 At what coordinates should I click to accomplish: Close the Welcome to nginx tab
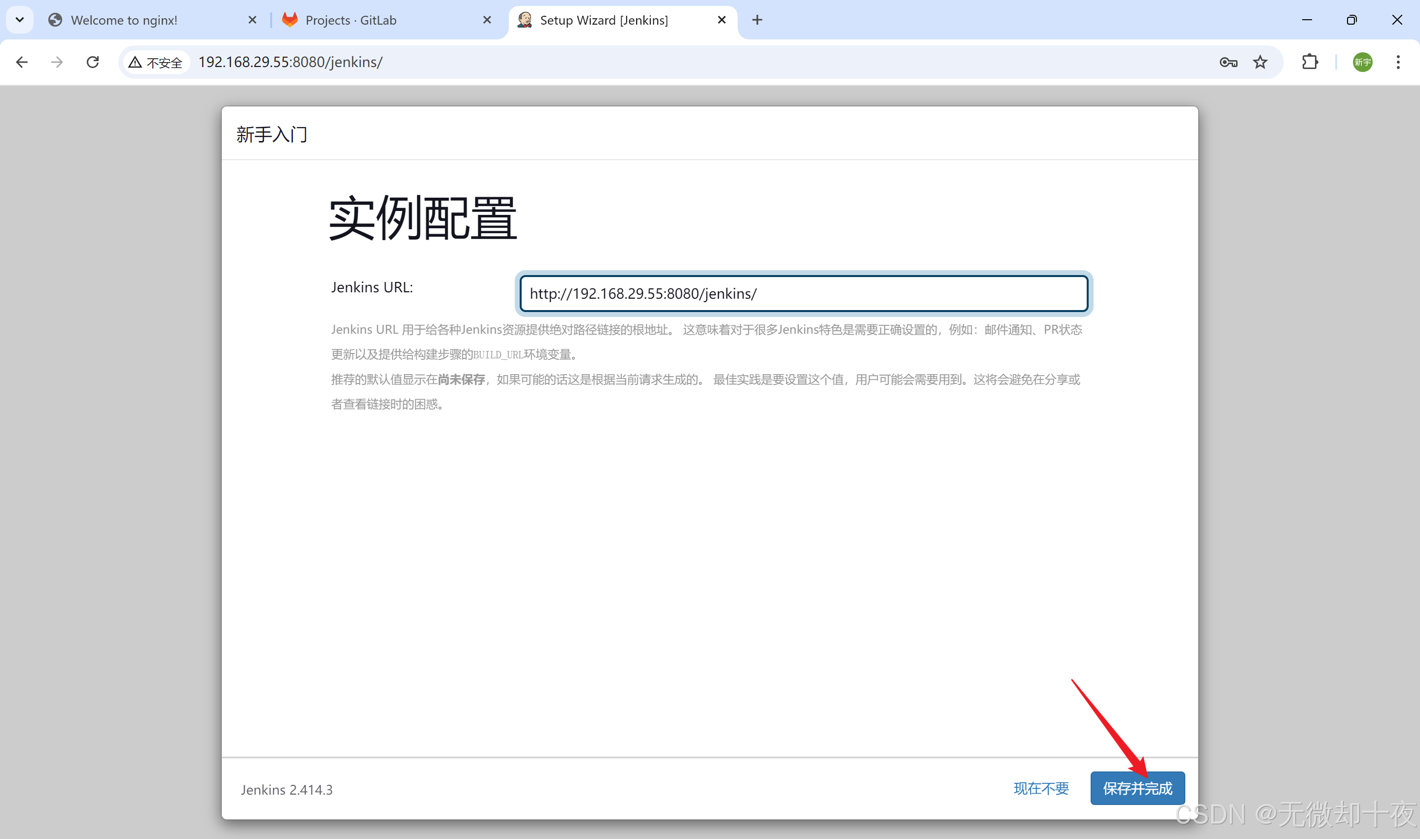(x=252, y=20)
